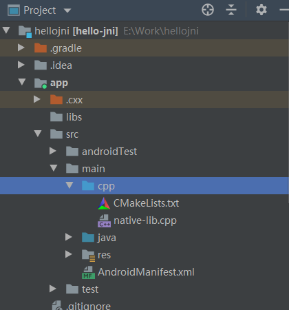Select the 'app' module label
The image size is (289, 310).
[59, 83]
